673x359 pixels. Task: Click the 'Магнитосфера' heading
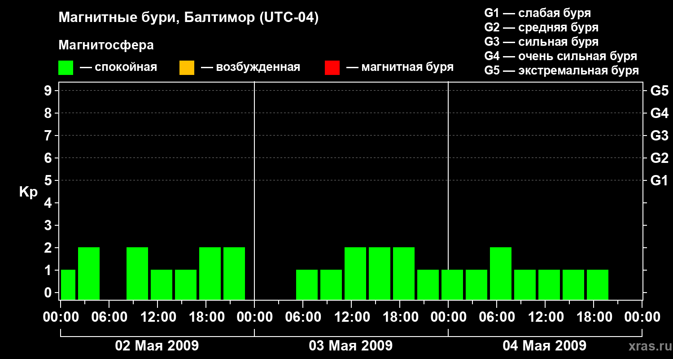click(106, 45)
